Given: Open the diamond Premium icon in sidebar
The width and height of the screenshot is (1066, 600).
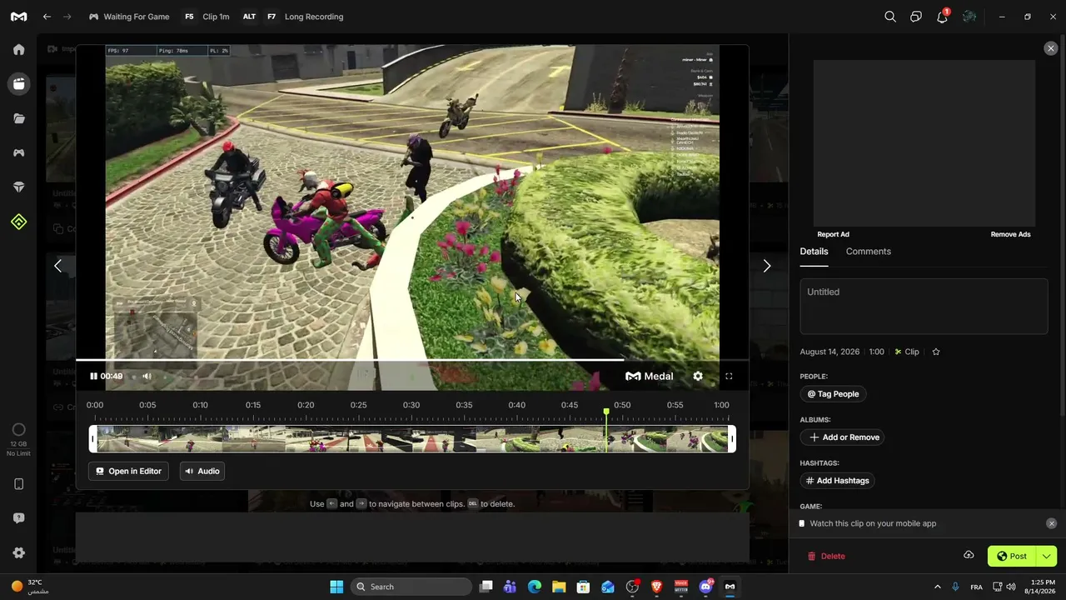Looking at the screenshot, I should pos(18,187).
